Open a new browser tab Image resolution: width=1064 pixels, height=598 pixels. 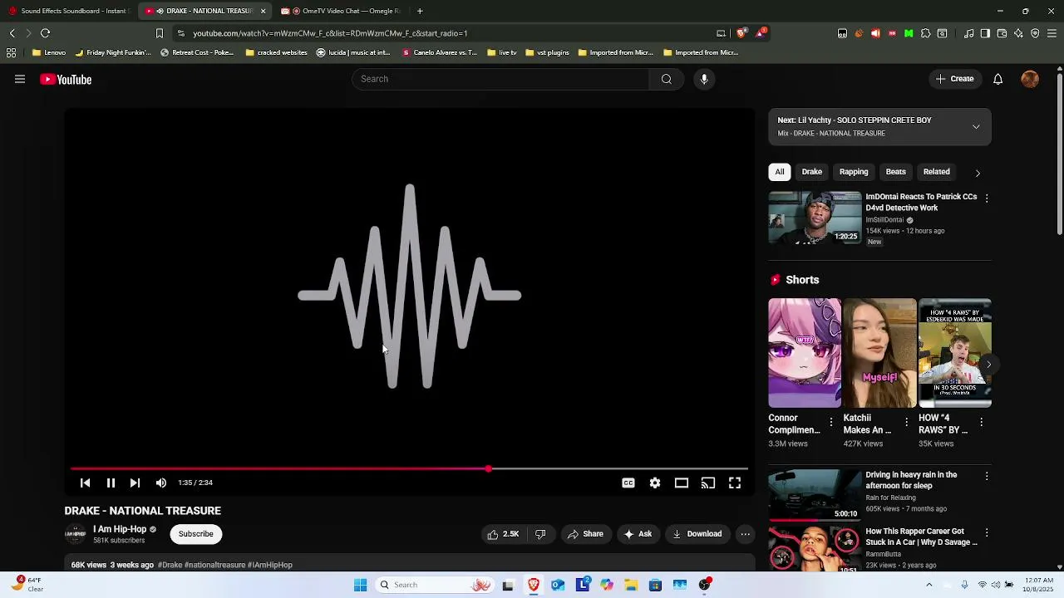[420, 11]
